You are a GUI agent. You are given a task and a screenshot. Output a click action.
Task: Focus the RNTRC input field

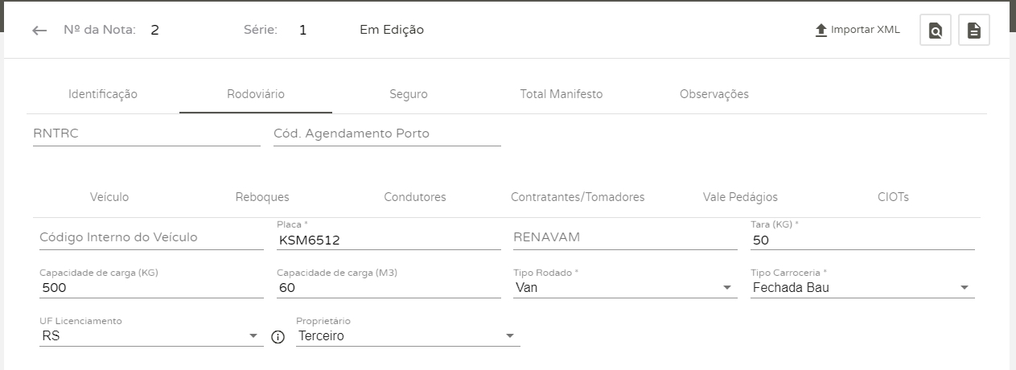(146, 134)
